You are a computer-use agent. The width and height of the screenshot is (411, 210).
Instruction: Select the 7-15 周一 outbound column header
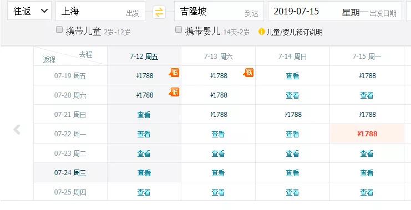pyautogui.click(x=367, y=57)
